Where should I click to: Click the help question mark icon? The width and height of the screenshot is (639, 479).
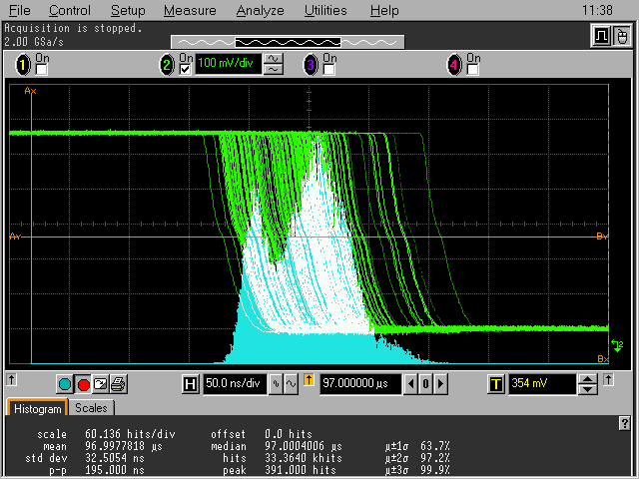pyautogui.click(x=624, y=424)
